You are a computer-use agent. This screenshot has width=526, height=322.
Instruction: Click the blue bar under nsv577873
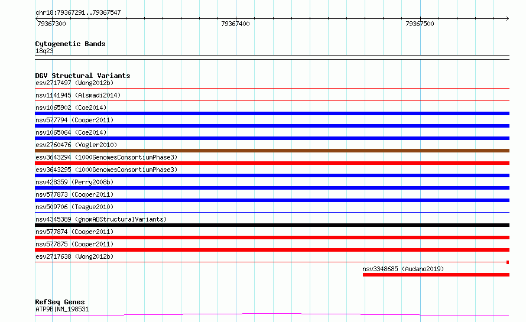(x=272, y=200)
